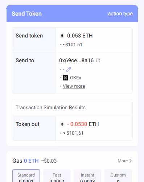Image resolution: width=144 pixels, height=182 pixels.
Task: Click the Transaction Simulation Results heading
Action: [50, 107]
